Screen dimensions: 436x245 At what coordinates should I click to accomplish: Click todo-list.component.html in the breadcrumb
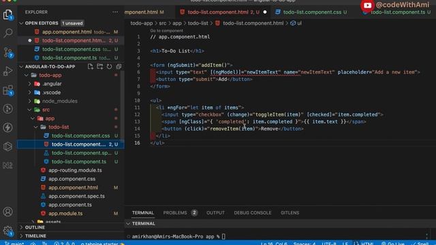pyautogui.click(x=253, y=23)
